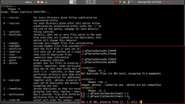Click the '-r --recurse' option text
Image resolution: width=185 pixels, height=104 pixels.
(x=11, y=18)
